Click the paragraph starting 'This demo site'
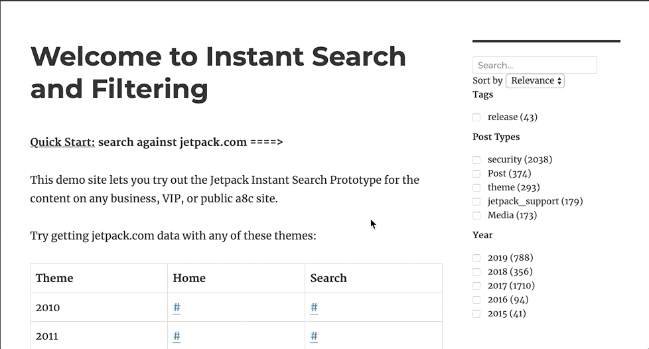 [x=225, y=189]
